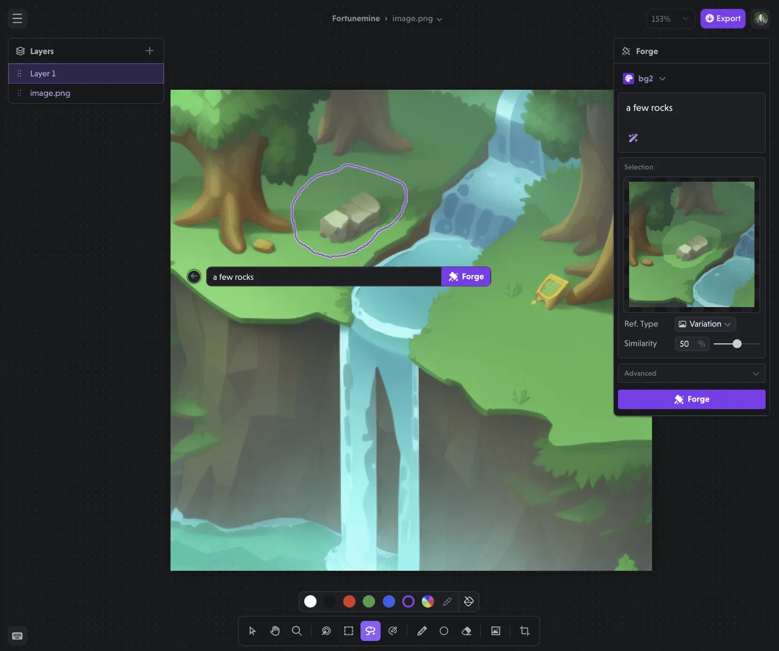Toggle the keyboard shortcuts button
This screenshot has height=651, width=779.
pos(17,636)
